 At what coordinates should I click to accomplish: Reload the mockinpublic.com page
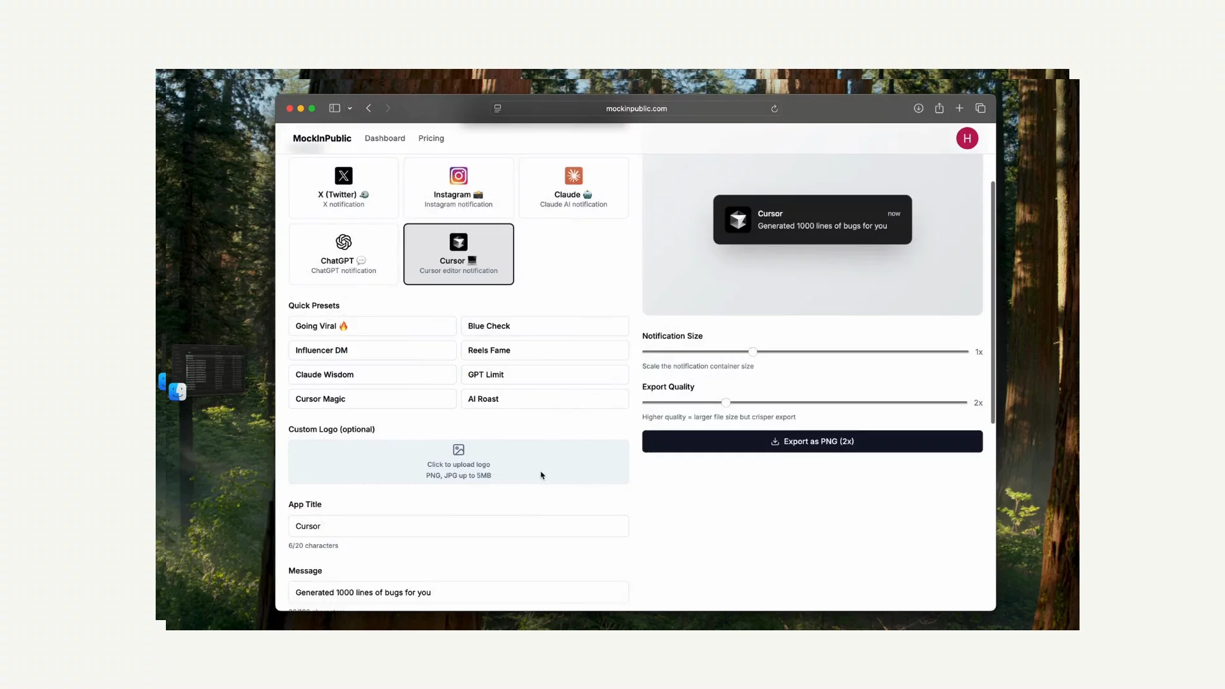tap(774, 108)
